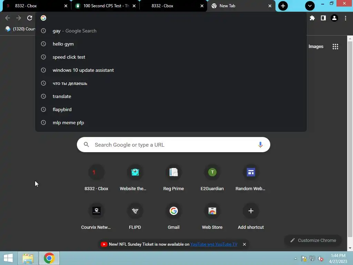The height and width of the screenshot is (265, 353).
Task: Open the FLIPD shortcut
Action: [135, 217]
